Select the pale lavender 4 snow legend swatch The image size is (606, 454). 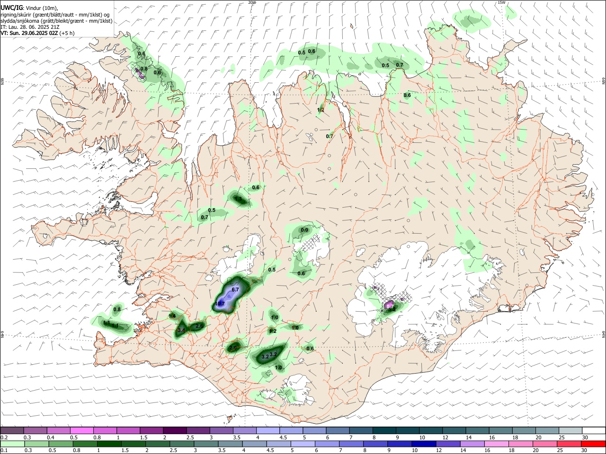point(268,431)
